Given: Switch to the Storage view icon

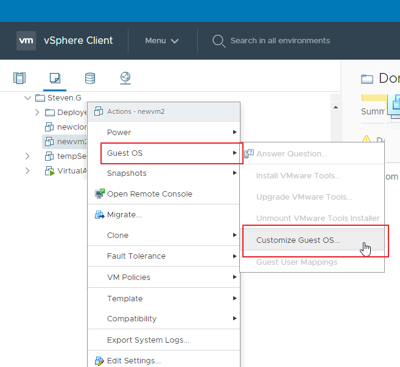Looking at the screenshot, I should click(x=90, y=78).
